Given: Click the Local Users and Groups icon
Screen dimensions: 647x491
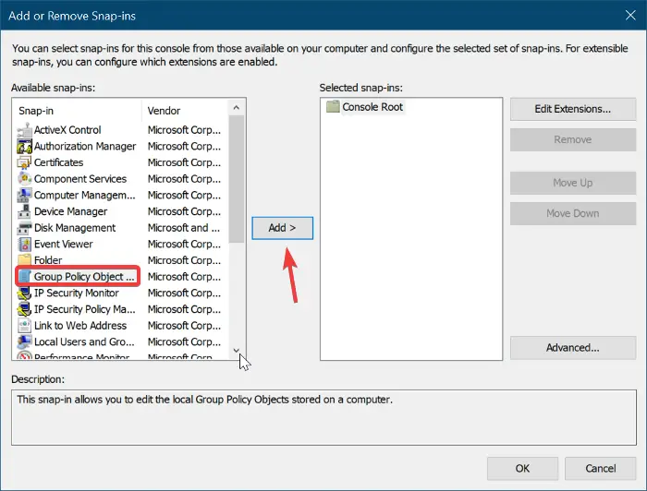Looking at the screenshot, I should [24, 341].
